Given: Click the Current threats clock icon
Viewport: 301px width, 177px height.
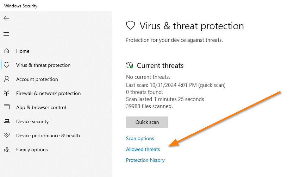Looking at the screenshot, I should (x=130, y=65).
